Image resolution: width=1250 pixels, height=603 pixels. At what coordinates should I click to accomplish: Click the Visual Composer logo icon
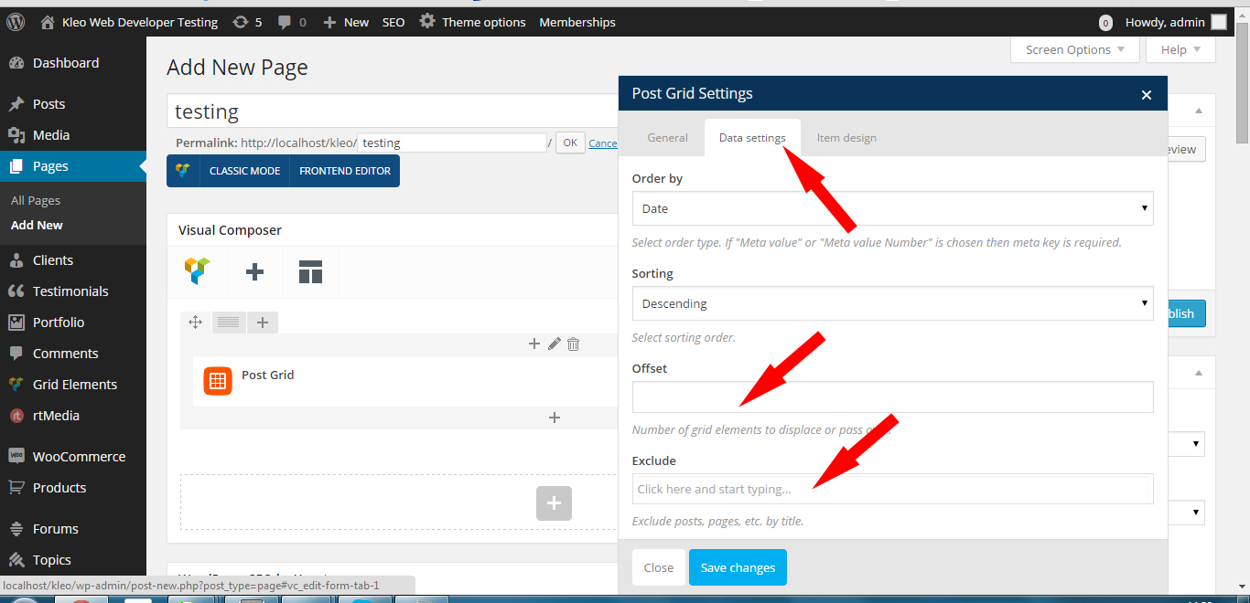click(x=197, y=271)
